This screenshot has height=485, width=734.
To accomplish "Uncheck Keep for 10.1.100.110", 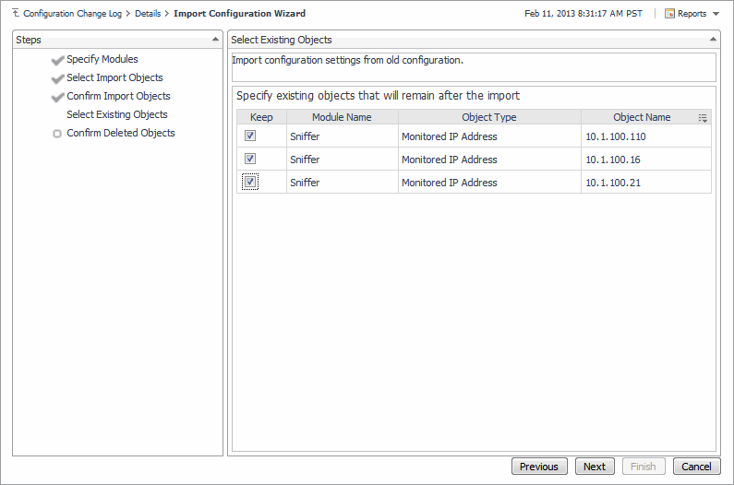I will [250, 136].
